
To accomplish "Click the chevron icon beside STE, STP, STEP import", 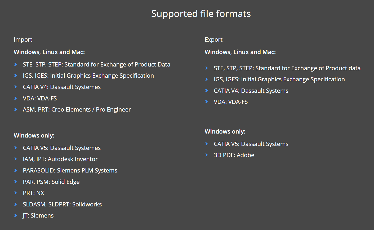I will point(16,64).
